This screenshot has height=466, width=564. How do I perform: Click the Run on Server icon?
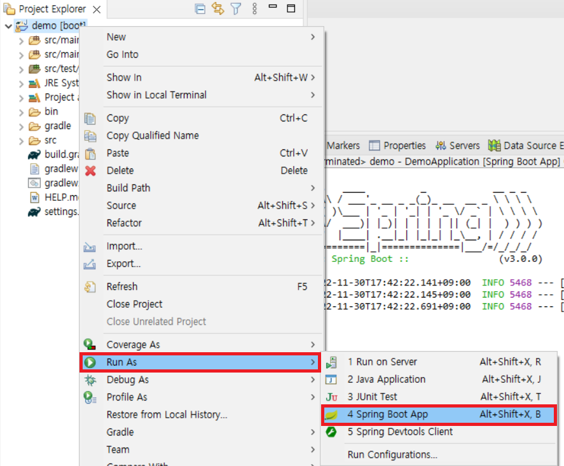click(x=331, y=362)
